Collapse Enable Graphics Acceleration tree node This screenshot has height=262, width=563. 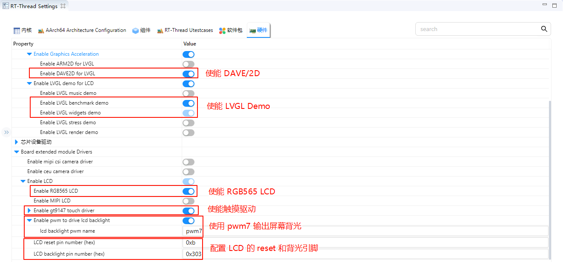[x=29, y=54]
